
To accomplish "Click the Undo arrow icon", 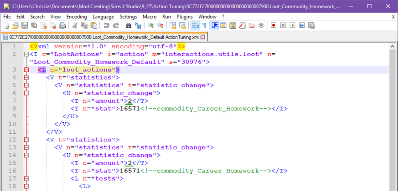I will click(x=106, y=25).
